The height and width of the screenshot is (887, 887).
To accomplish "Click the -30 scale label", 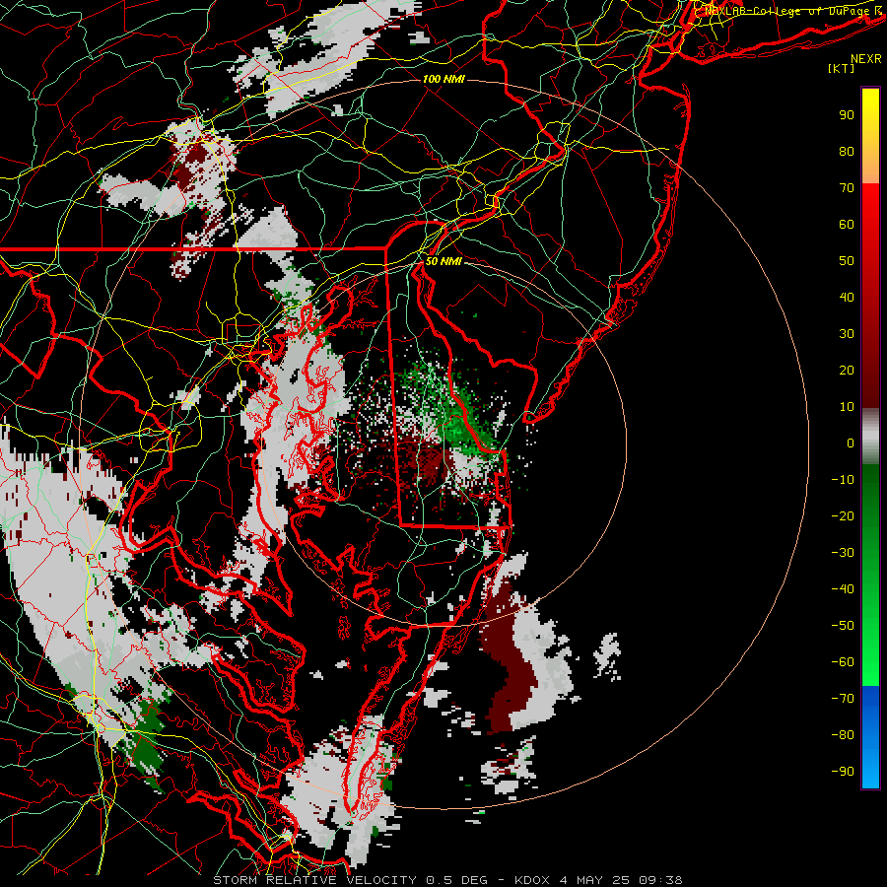I will pos(843,553).
